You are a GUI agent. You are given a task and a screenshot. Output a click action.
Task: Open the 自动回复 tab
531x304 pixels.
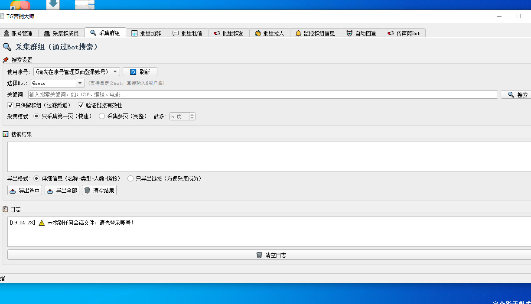pyautogui.click(x=361, y=33)
